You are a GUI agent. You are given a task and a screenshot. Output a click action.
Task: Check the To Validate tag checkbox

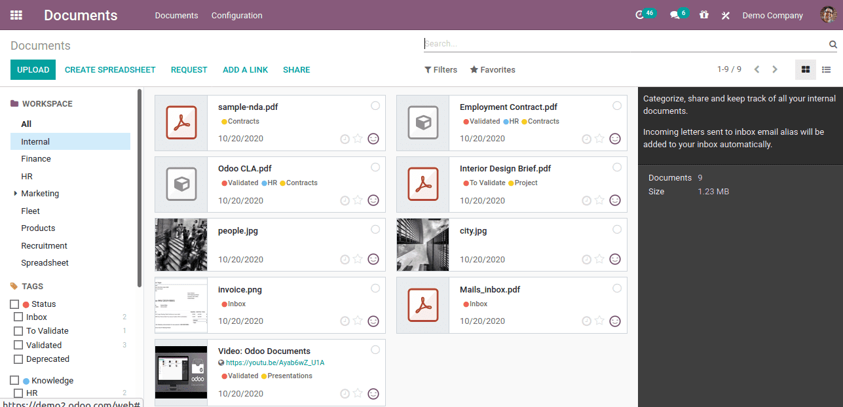click(x=18, y=331)
